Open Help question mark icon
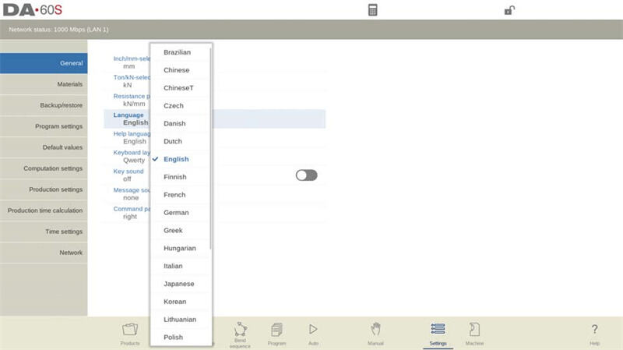This screenshot has width=623, height=350. point(594,333)
